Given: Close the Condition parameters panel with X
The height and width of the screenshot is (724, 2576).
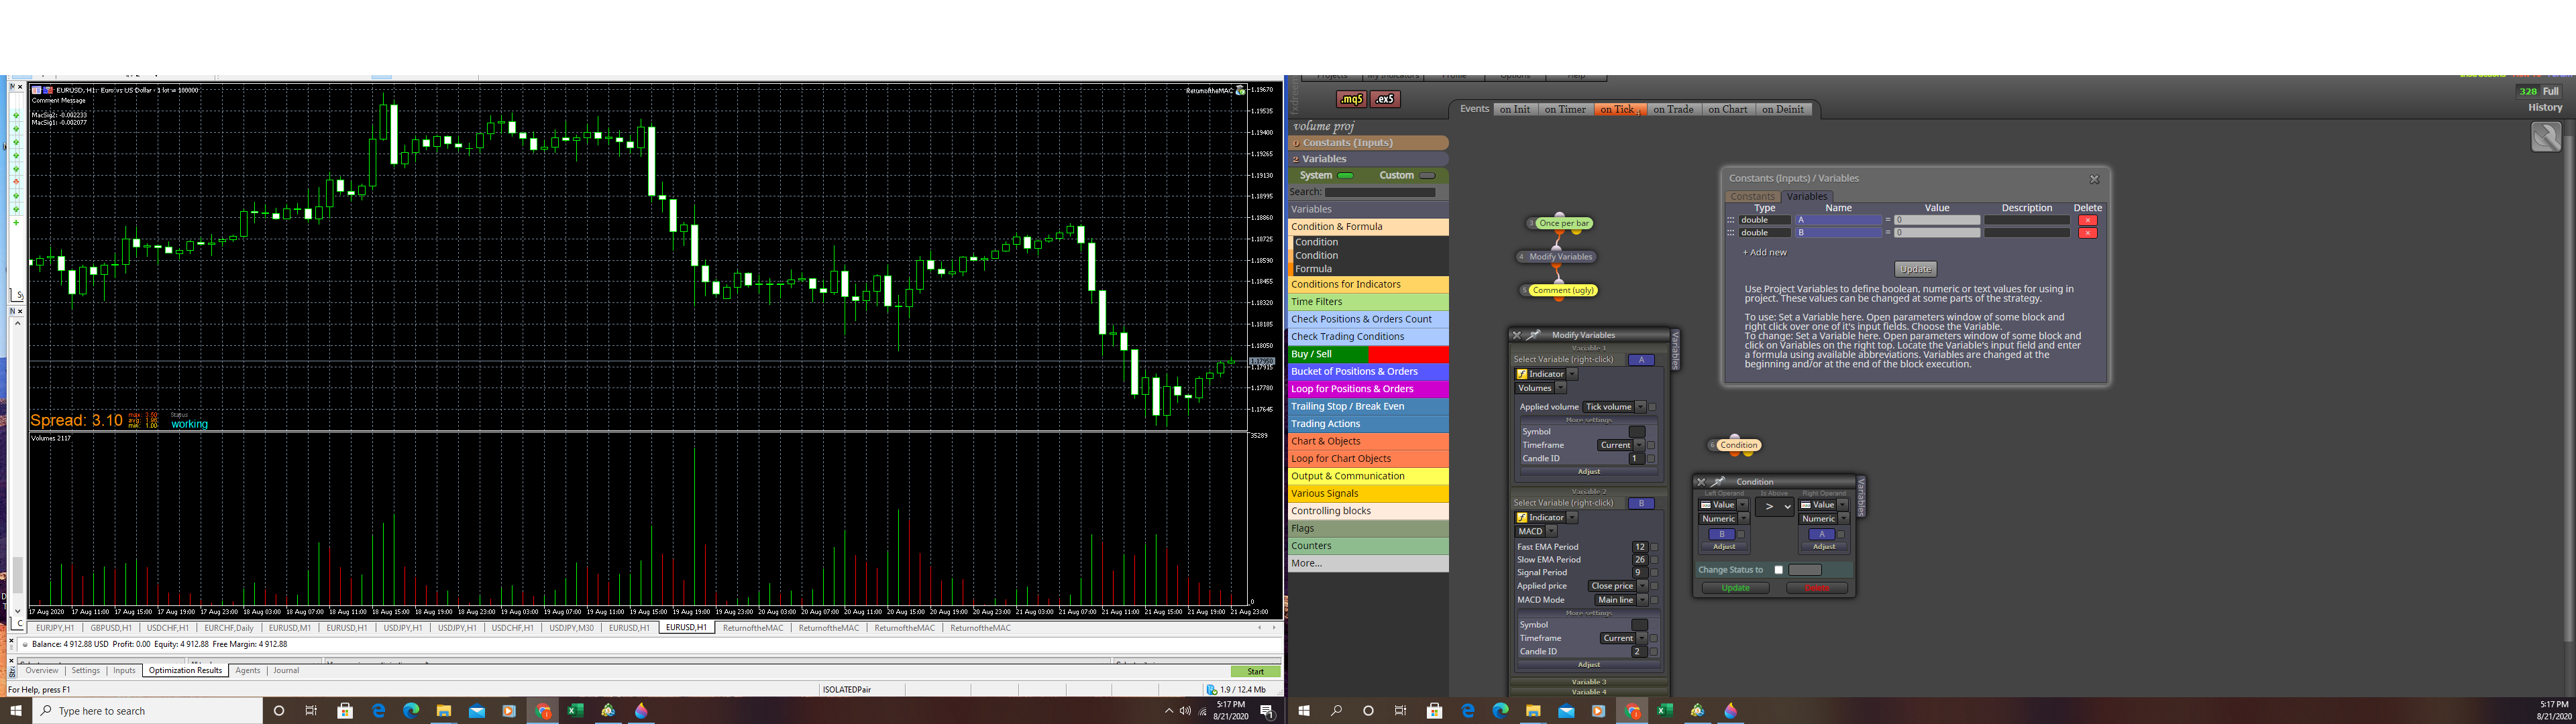Looking at the screenshot, I should pyautogui.click(x=1701, y=482).
